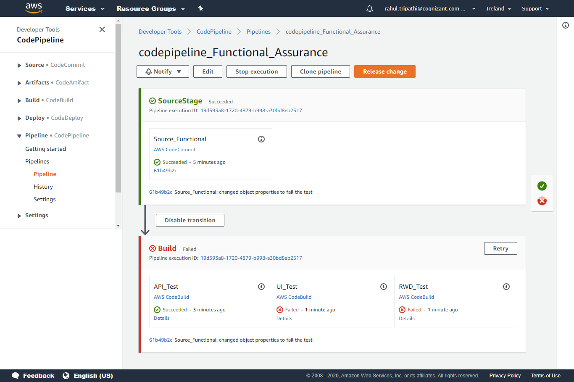Click the Feedback speech bubble icon
574x382 pixels.
[x=16, y=376]
